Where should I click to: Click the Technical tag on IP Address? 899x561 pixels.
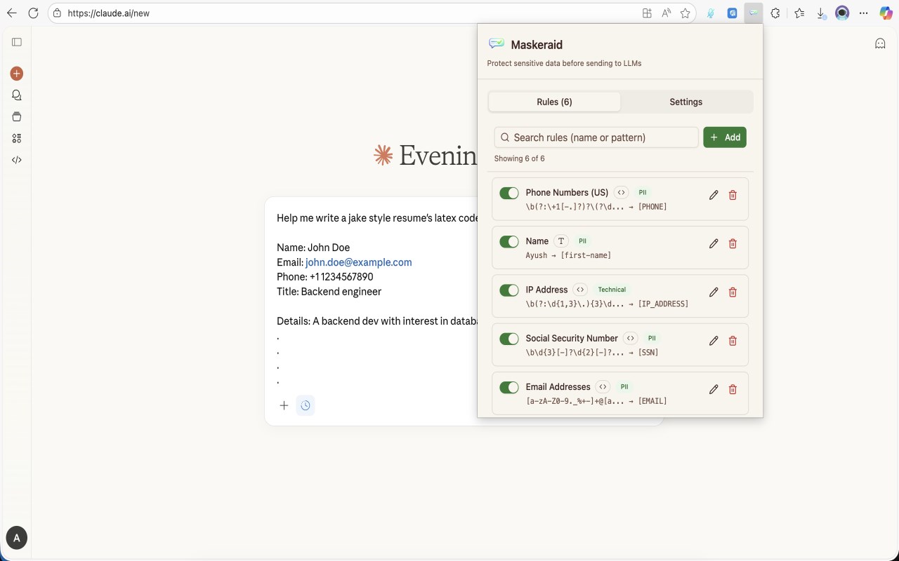pyautogui.click(x=612, y=290)
